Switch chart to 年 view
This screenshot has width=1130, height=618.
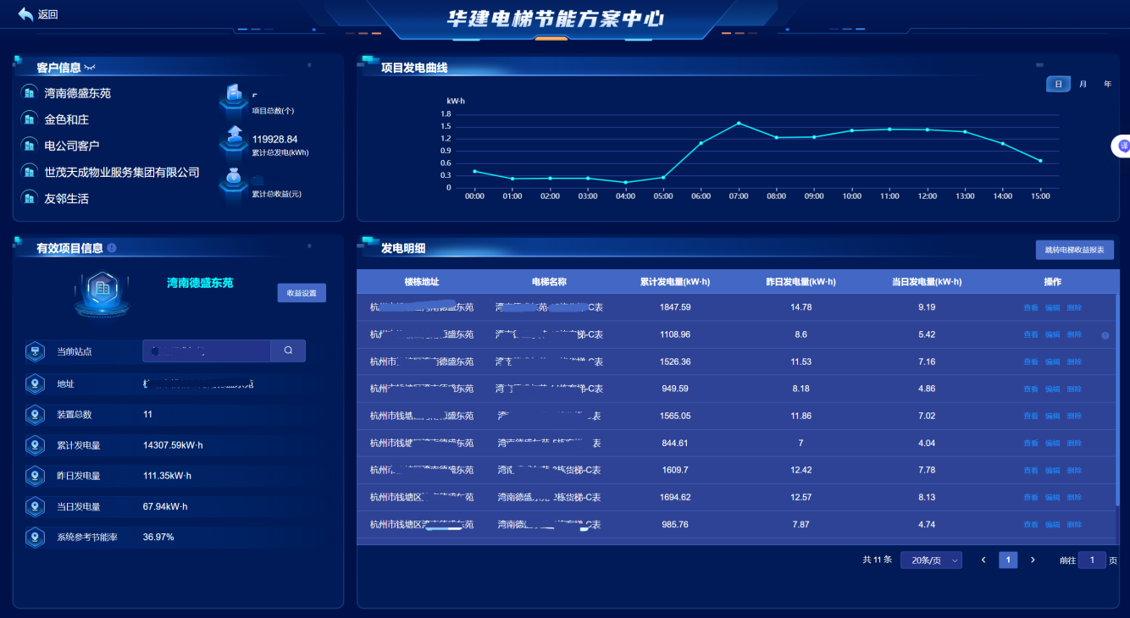click(x=1107, y=84)
